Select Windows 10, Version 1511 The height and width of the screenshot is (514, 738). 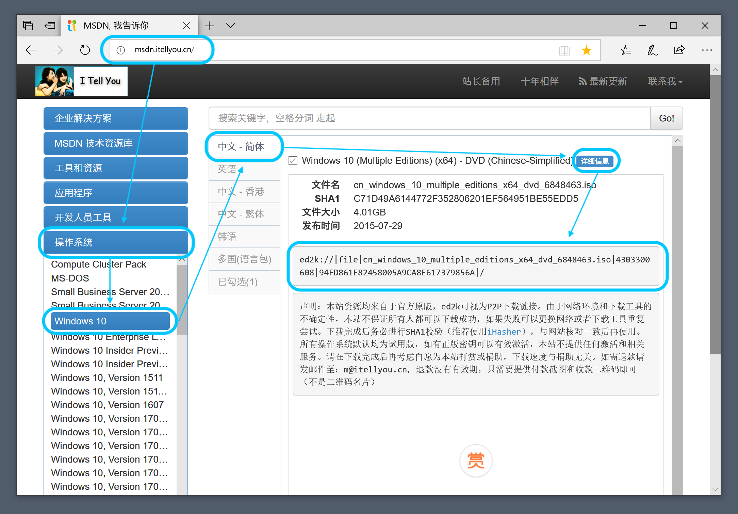click(107, 378)
